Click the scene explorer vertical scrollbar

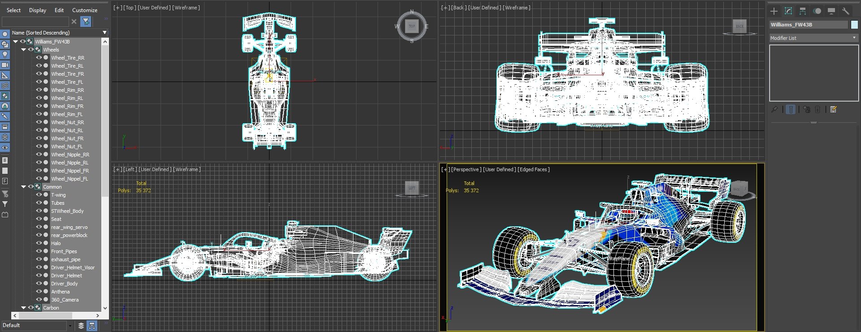coord(105,174)
